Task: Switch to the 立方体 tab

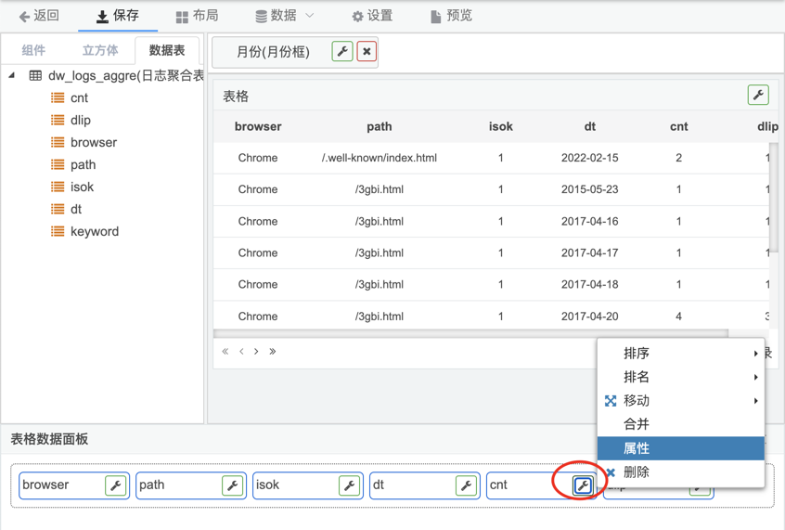Action: (x=100, y=51)
